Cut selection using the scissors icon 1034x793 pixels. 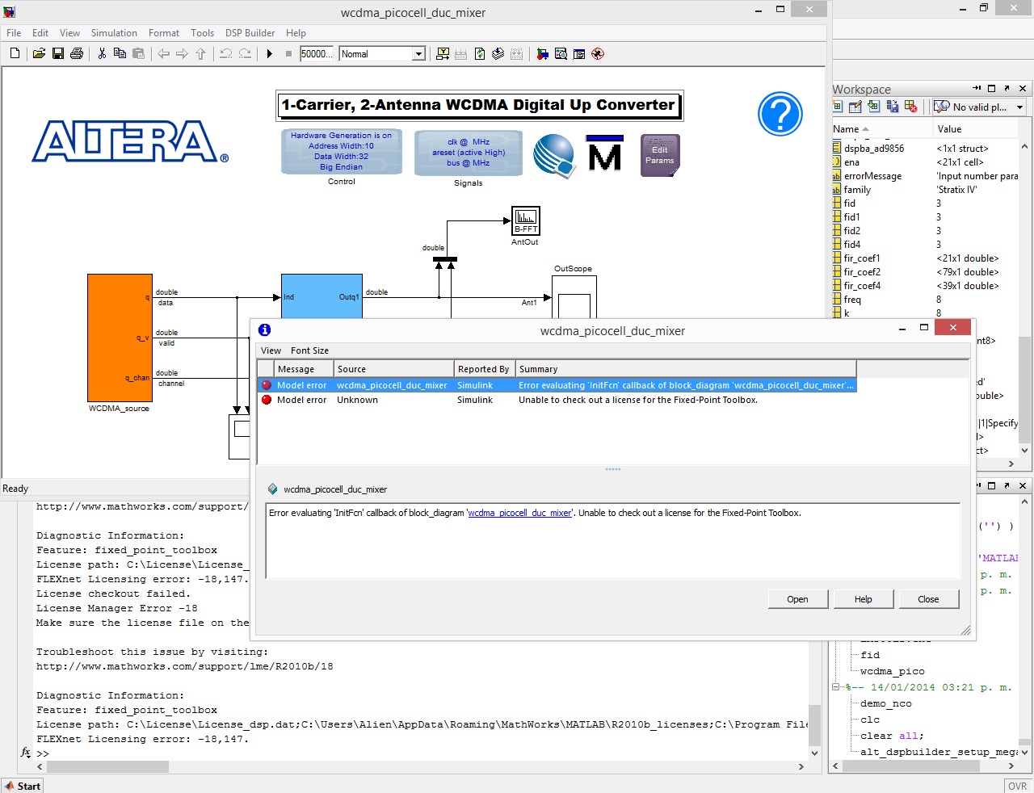point(102,54)
